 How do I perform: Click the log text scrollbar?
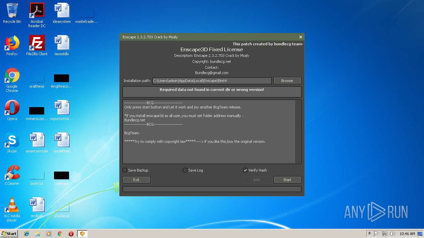pos(298,132)
